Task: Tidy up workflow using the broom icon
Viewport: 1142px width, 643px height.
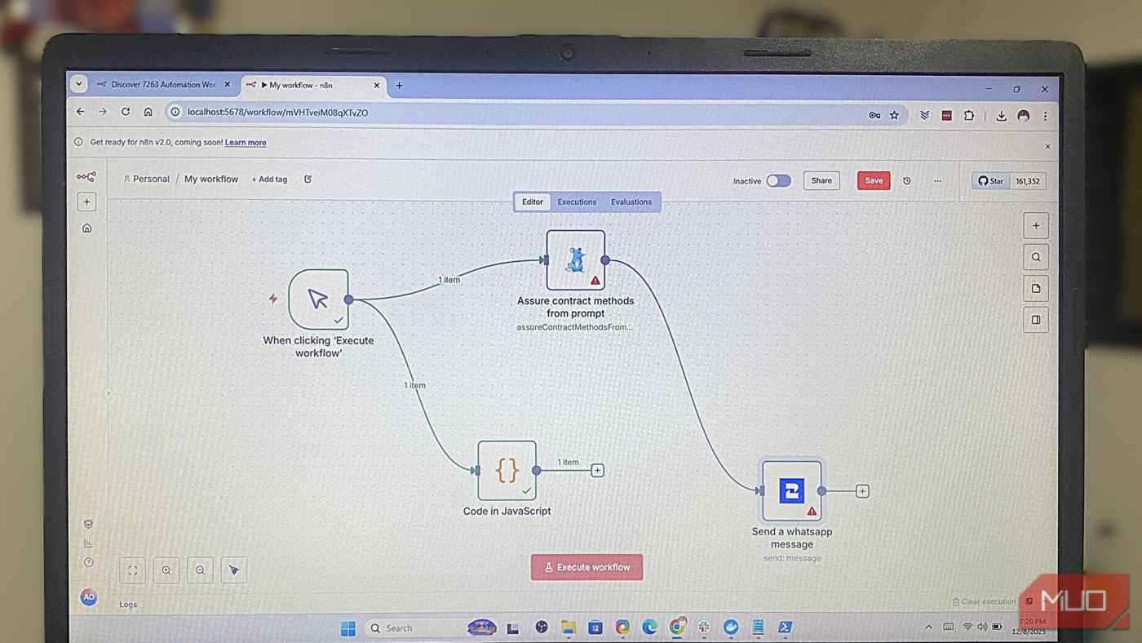Action: 234,570
